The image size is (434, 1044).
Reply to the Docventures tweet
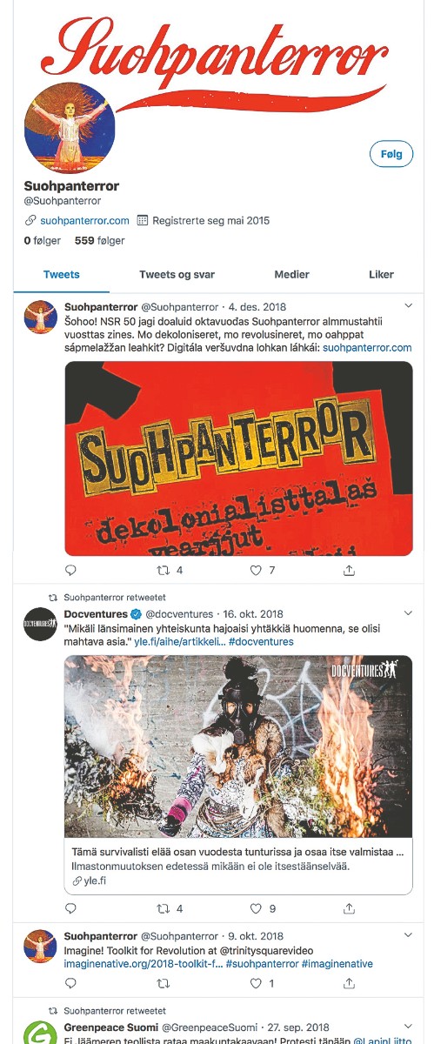(71, 908)
